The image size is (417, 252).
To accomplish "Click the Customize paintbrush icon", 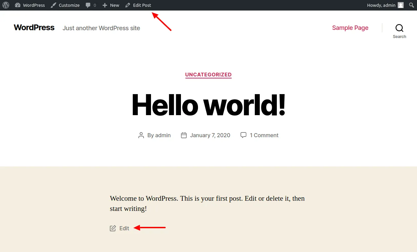I will (53, 5).
